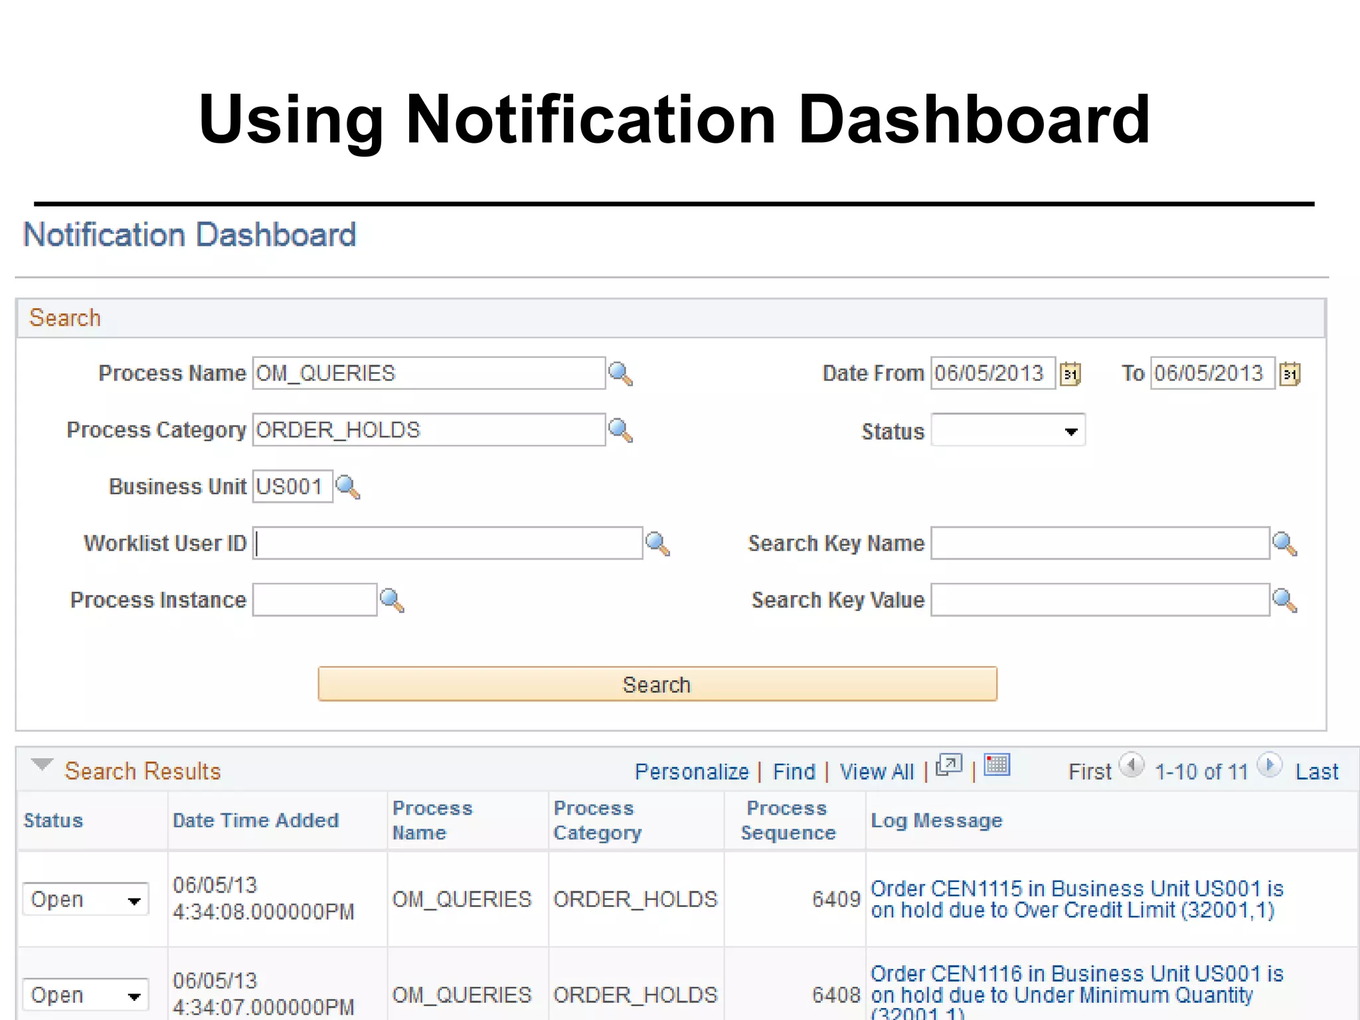
Task: Collapse the Search Results section
Action: click(x=42, y=765)
